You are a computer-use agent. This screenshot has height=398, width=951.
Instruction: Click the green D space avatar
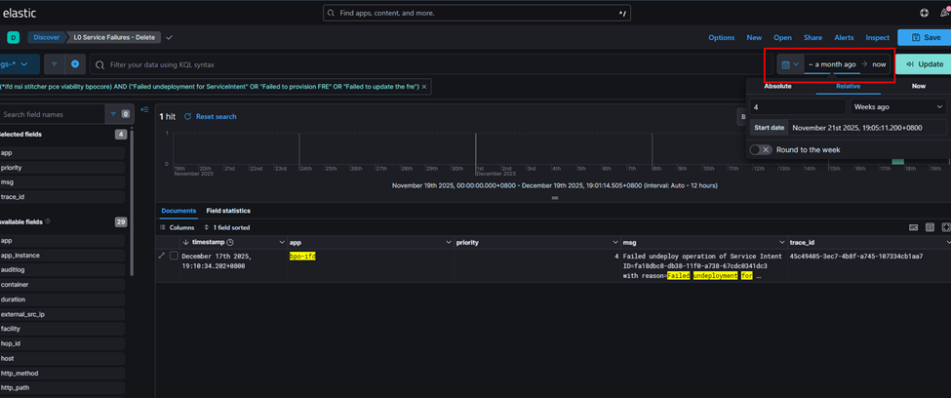(14, 38)
